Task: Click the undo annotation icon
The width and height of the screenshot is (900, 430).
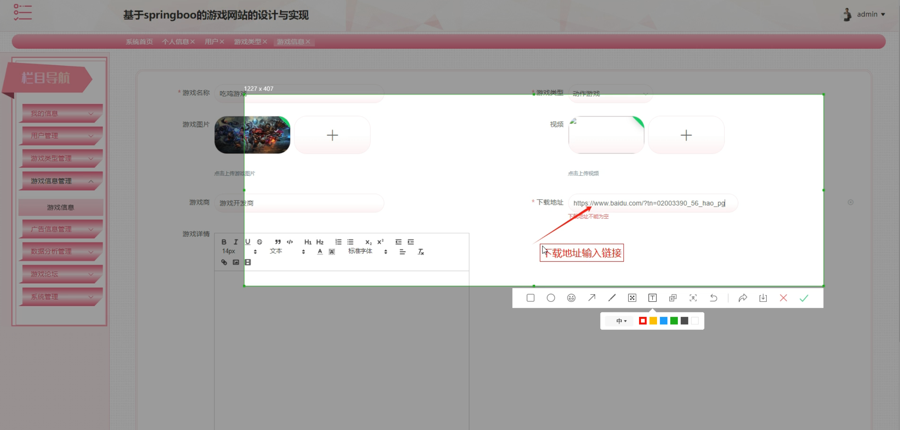Action: (713, 298)
